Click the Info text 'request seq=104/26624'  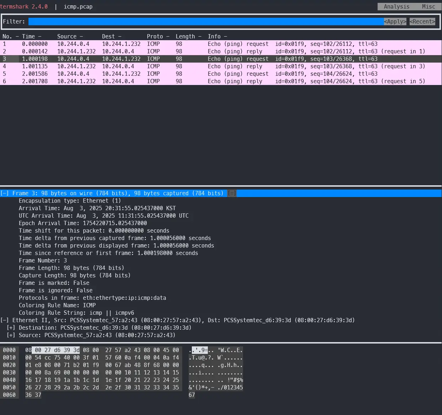coord(293,74)
